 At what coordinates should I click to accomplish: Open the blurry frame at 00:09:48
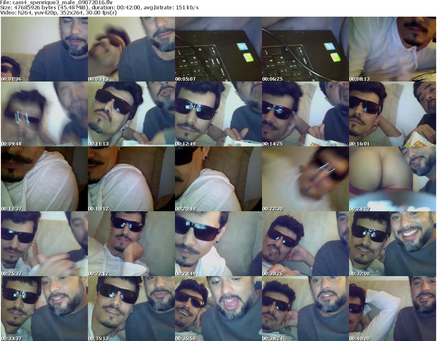(44, 114)
